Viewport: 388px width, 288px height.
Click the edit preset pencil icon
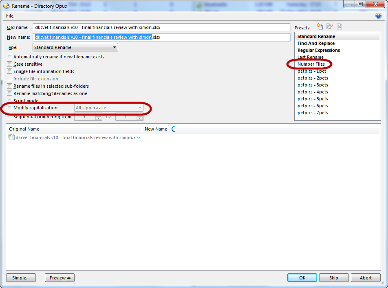[330, 27]
